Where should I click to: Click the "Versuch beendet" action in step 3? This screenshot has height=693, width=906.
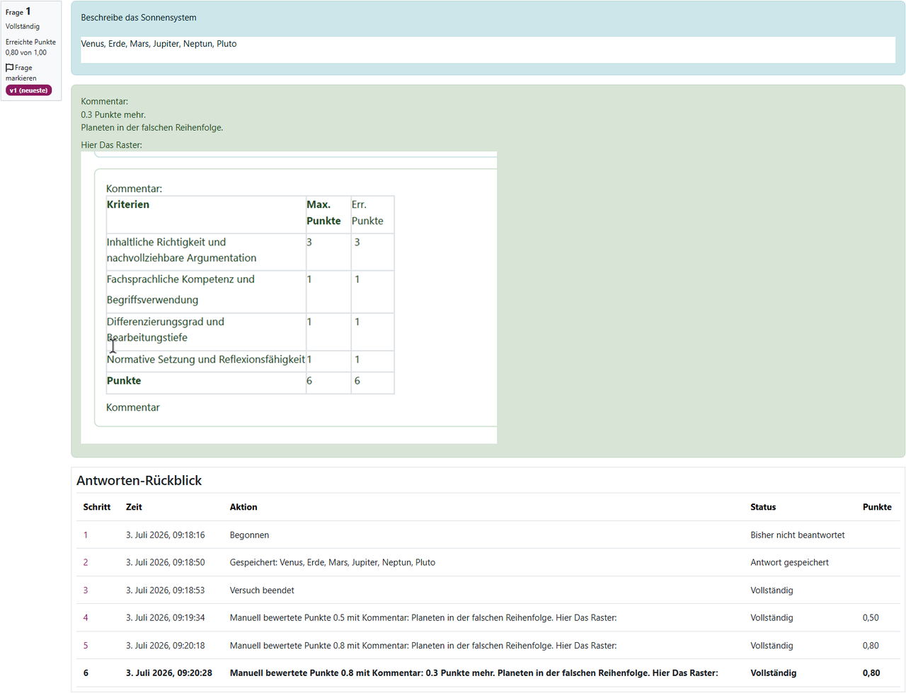pos(262,590)
